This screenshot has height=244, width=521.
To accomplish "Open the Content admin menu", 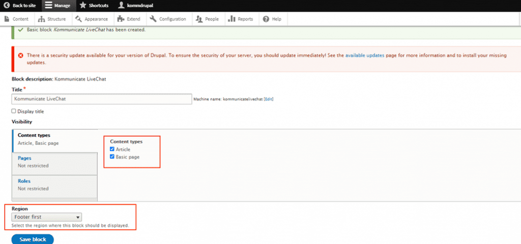I will (x=16, y=19).
